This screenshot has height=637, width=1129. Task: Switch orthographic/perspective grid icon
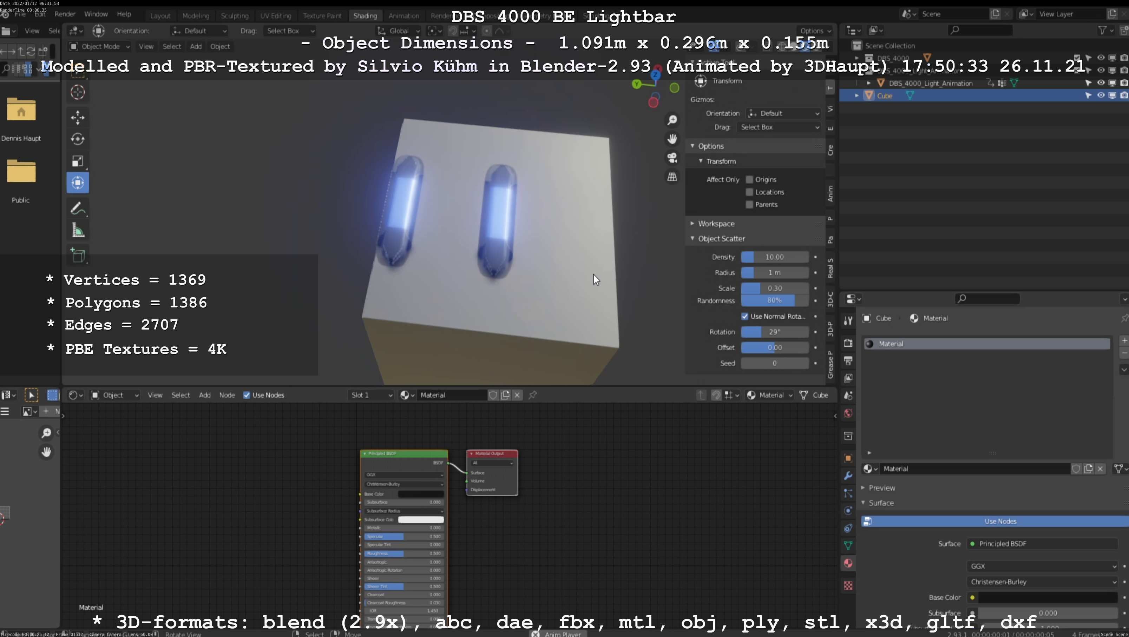tap(672, 177)
